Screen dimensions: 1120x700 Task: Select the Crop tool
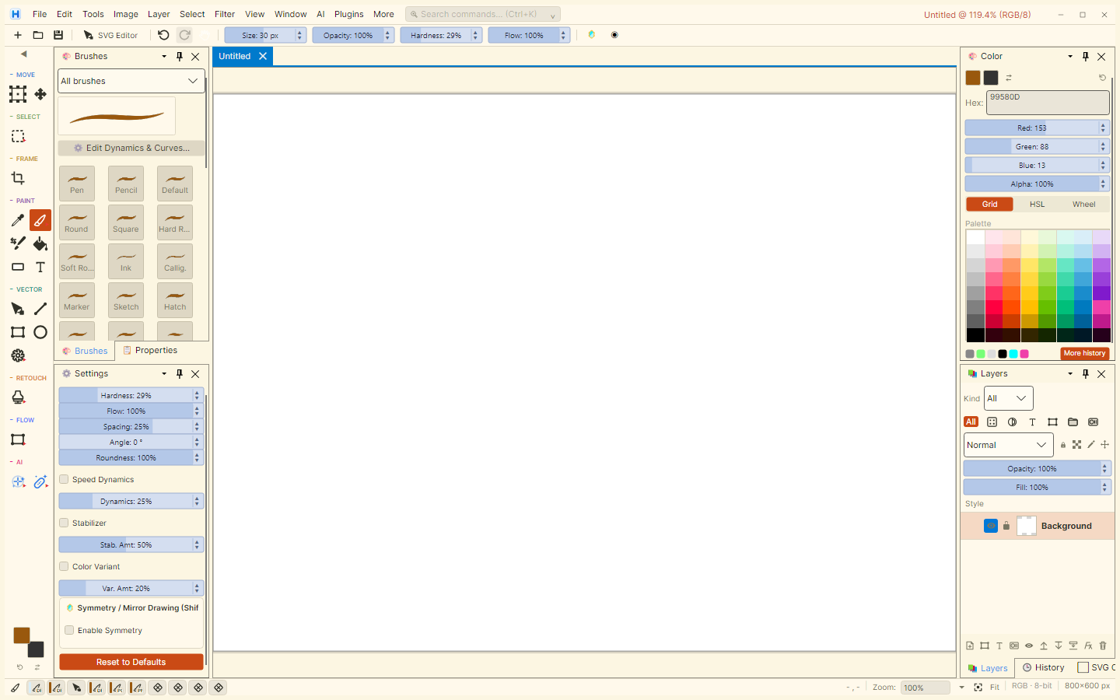[x=18, y=179]
